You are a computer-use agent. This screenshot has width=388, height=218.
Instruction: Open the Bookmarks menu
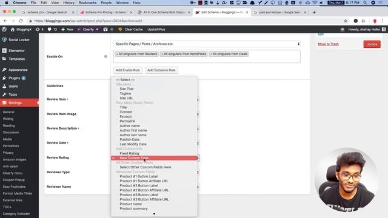tap(87, 2)
